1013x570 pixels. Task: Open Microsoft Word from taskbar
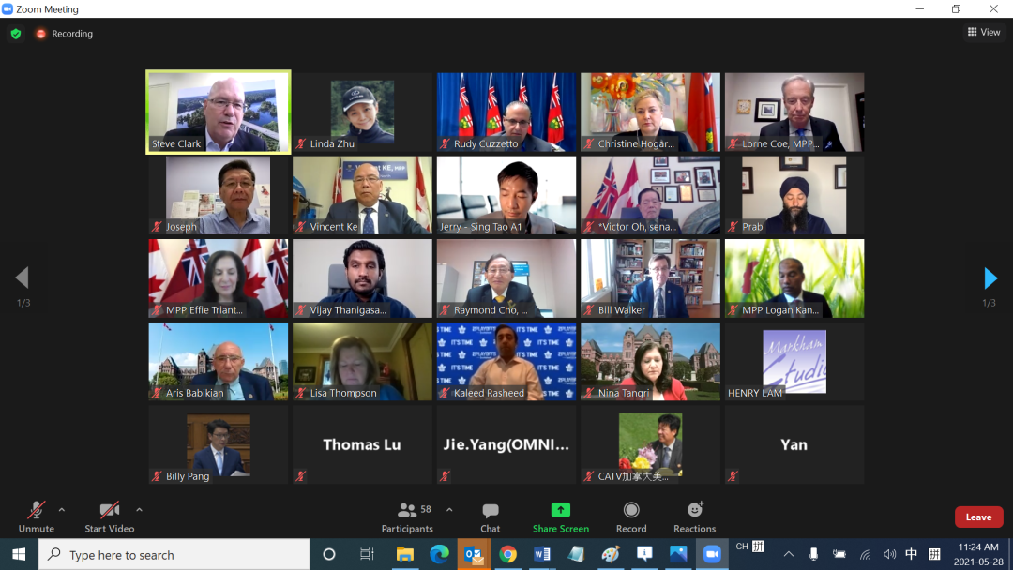tap(541, 554)
